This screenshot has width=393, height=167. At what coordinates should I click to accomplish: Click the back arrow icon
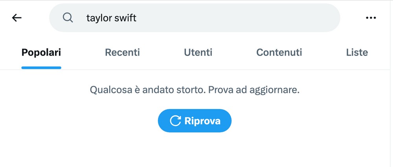(17, 18)
